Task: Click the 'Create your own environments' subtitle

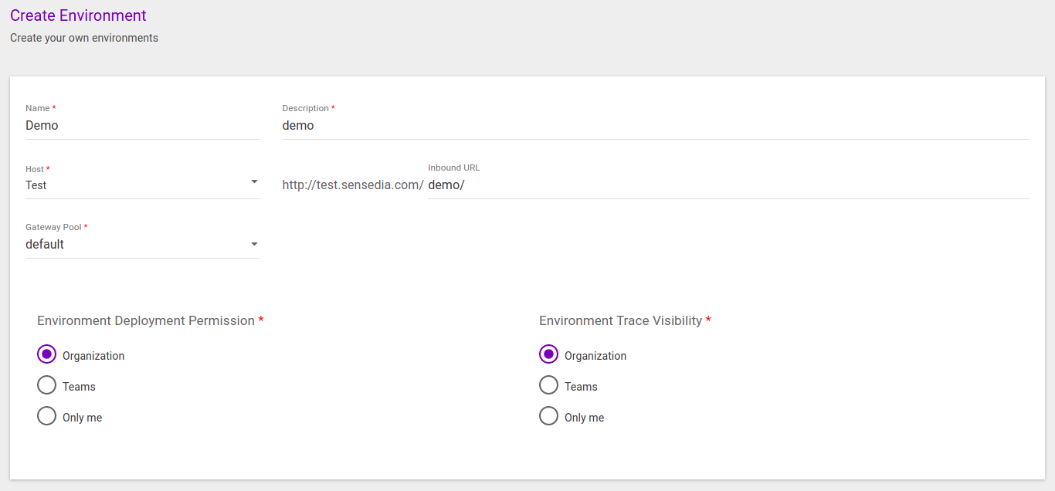Action: point(84,38)
